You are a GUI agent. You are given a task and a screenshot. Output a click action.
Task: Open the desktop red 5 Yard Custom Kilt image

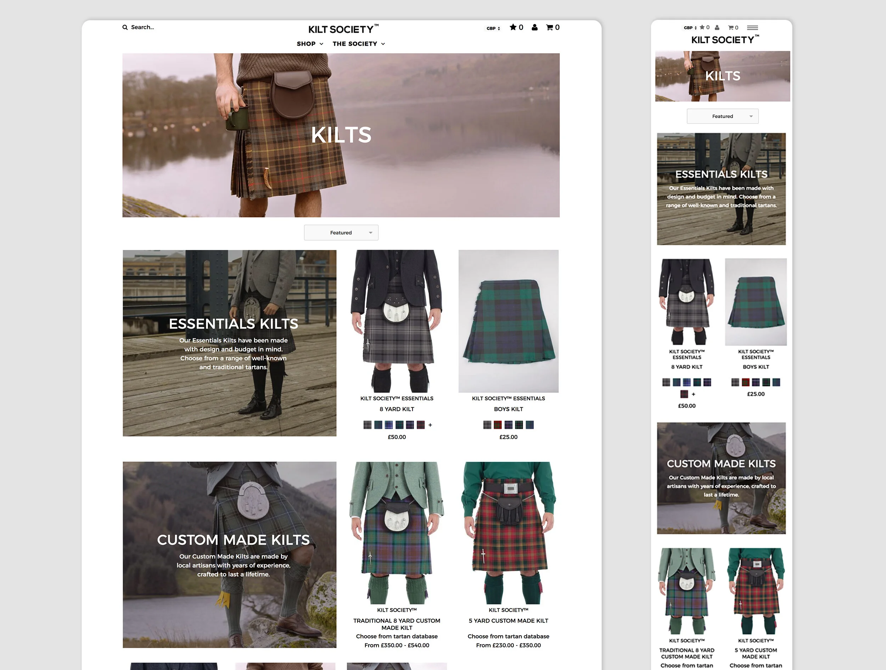[508, 532]
